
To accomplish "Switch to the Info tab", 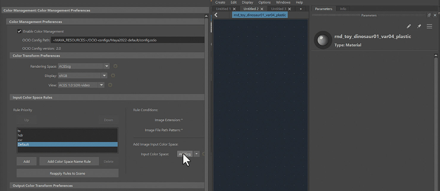I will tap(343, 9).
